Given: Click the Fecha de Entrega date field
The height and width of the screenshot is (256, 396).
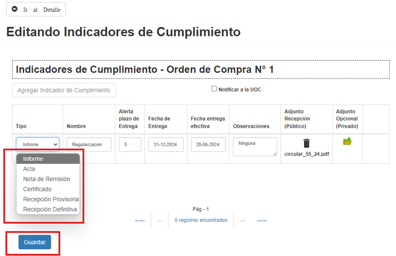Looking at the screenshot, I should tap(166, 145).
